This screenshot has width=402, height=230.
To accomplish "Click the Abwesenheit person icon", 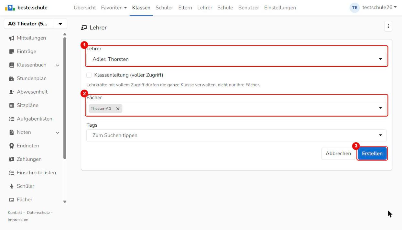I will 12,92.
